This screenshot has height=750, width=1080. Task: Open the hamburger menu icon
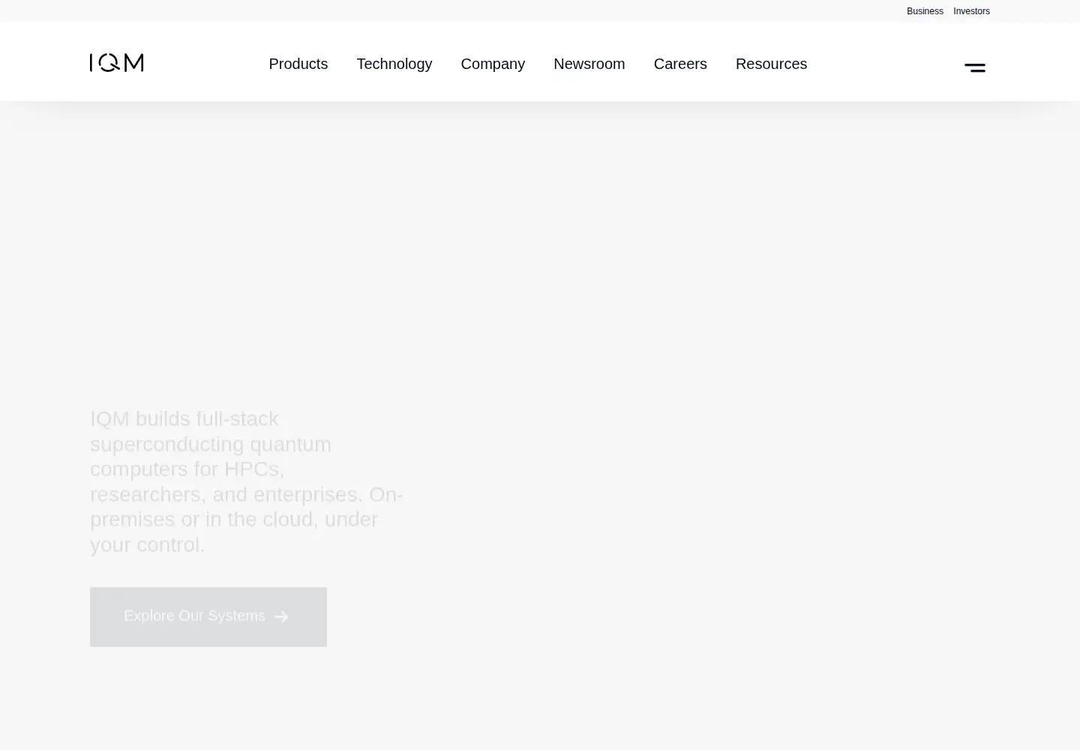[975, 67]
